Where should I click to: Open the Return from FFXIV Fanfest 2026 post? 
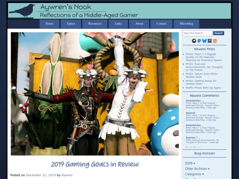[x=201, y=75]
